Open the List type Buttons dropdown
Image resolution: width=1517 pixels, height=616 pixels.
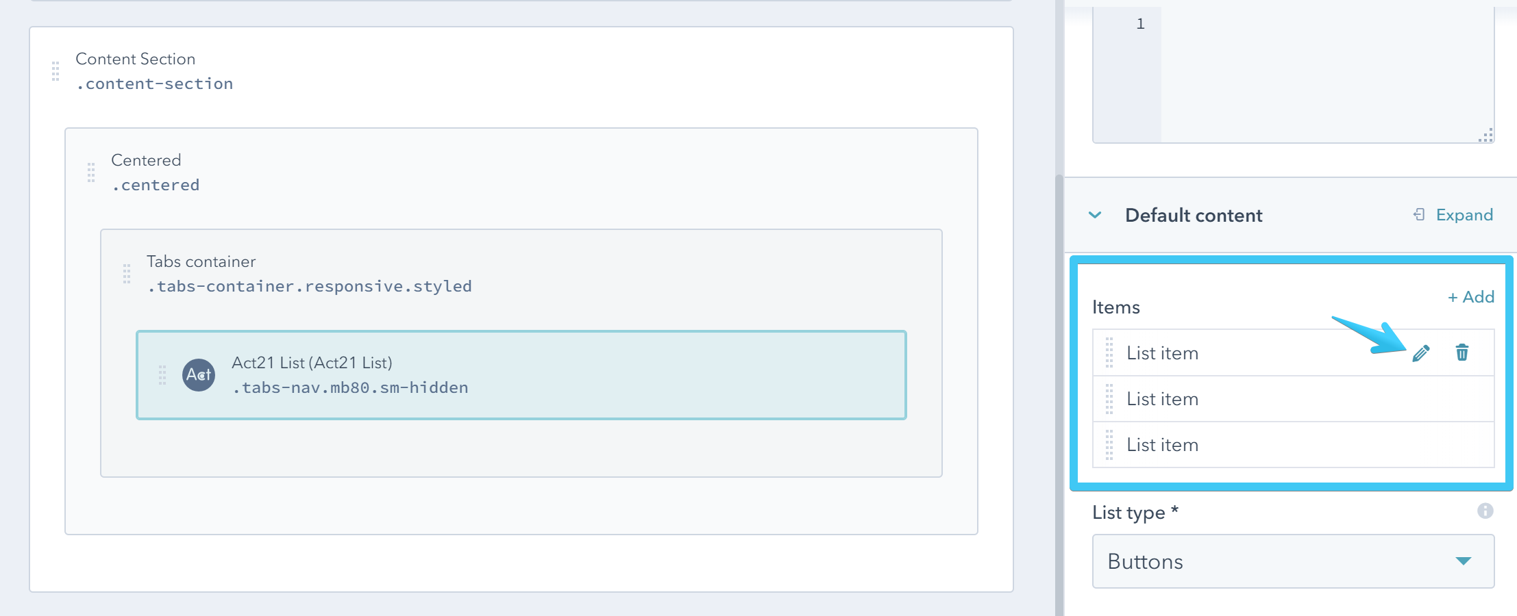(x=1293, y=561)
